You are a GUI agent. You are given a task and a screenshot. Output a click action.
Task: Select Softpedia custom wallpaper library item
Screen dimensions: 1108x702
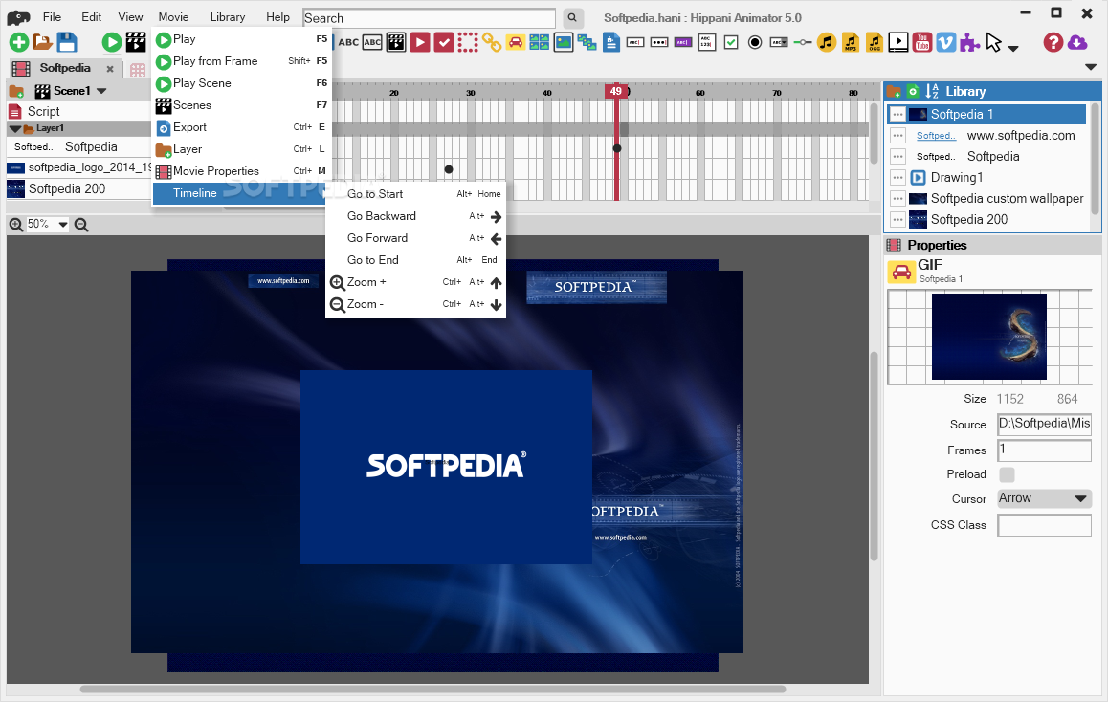[986, 198]
